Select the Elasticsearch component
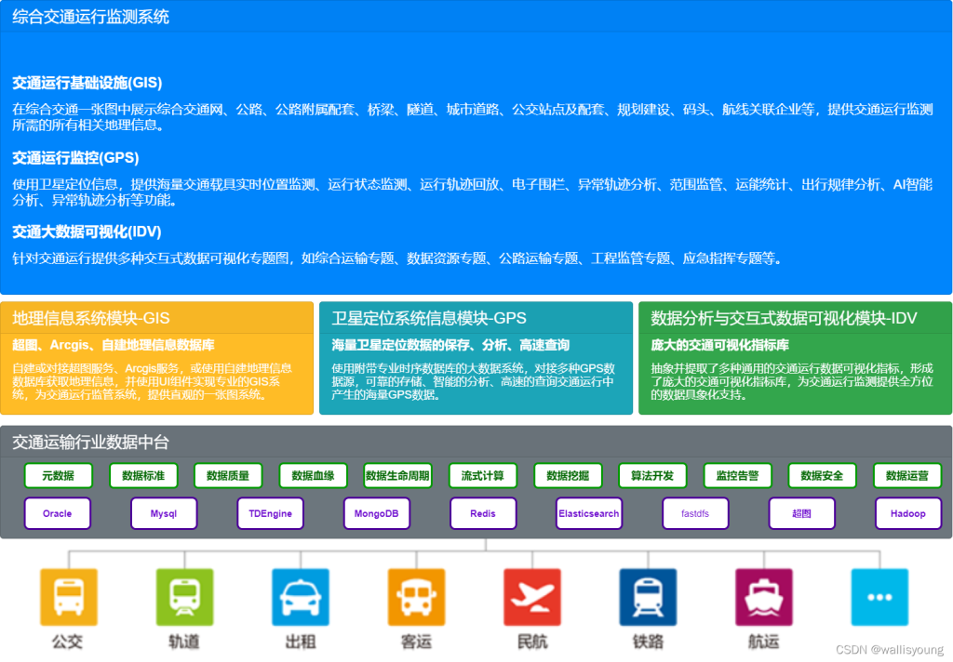 coord(588,512)
